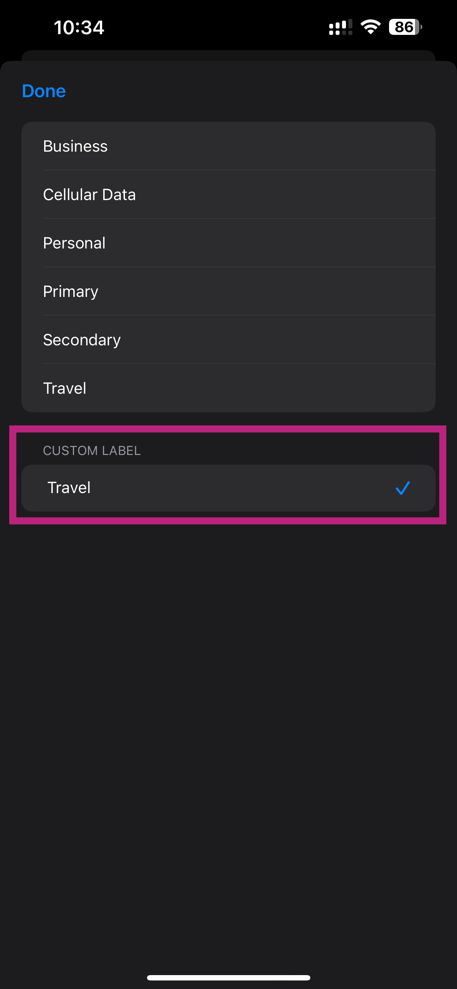Tap the cellular signal indicator
Screen dimensions: 457x989
click(x=339, y=27)
